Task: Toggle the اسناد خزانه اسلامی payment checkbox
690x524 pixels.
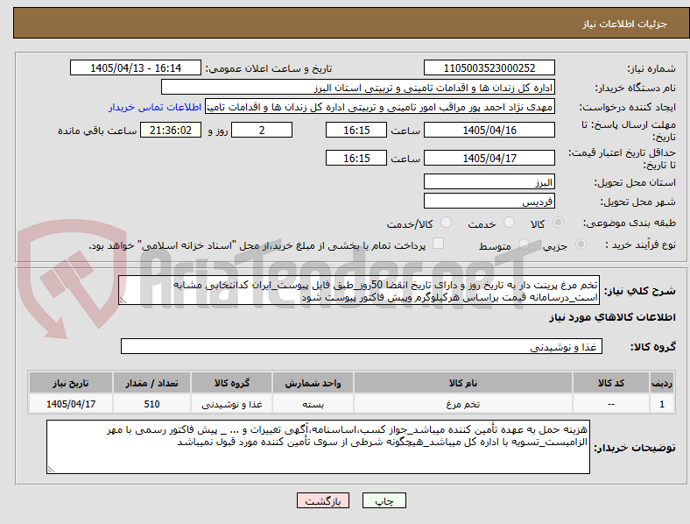Action: [x=439, y=244]
